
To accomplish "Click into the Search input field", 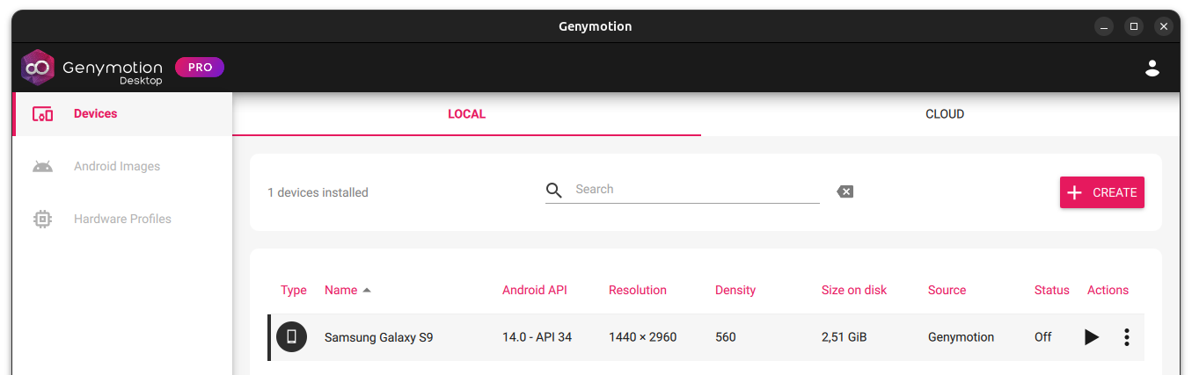I will click(x=695, y=190).
